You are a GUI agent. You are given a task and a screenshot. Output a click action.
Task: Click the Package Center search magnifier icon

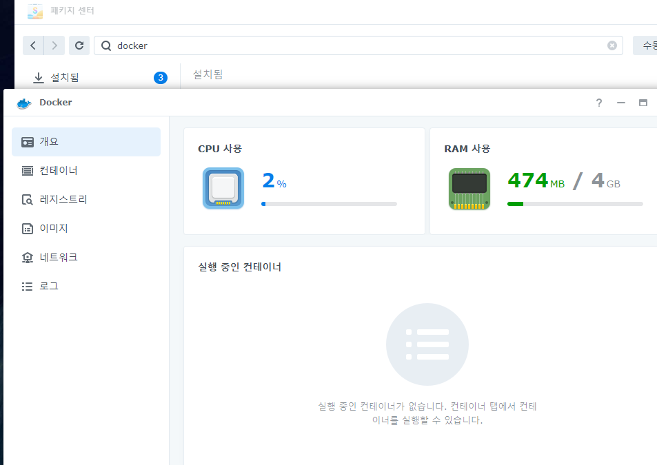pyautogui.click(x=106, y=45)
